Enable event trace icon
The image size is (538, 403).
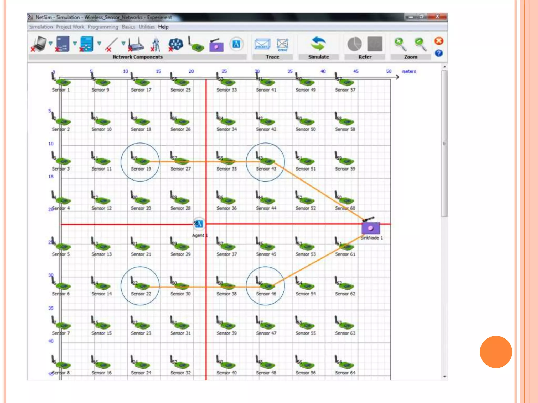coord(282,44)
